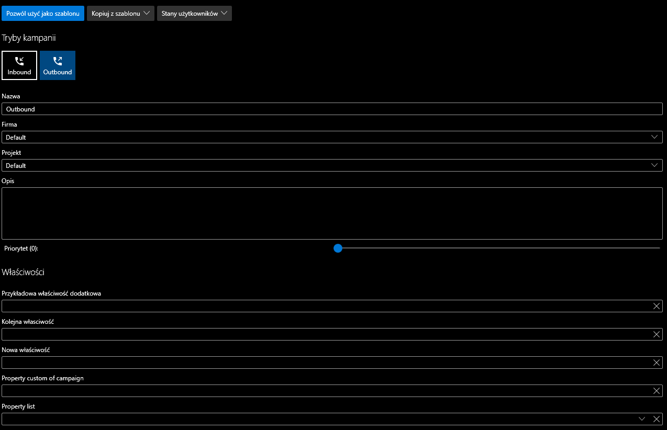Expand the Projekt dropdown
Screen dimensions: 667x430
tap(332, 165)
